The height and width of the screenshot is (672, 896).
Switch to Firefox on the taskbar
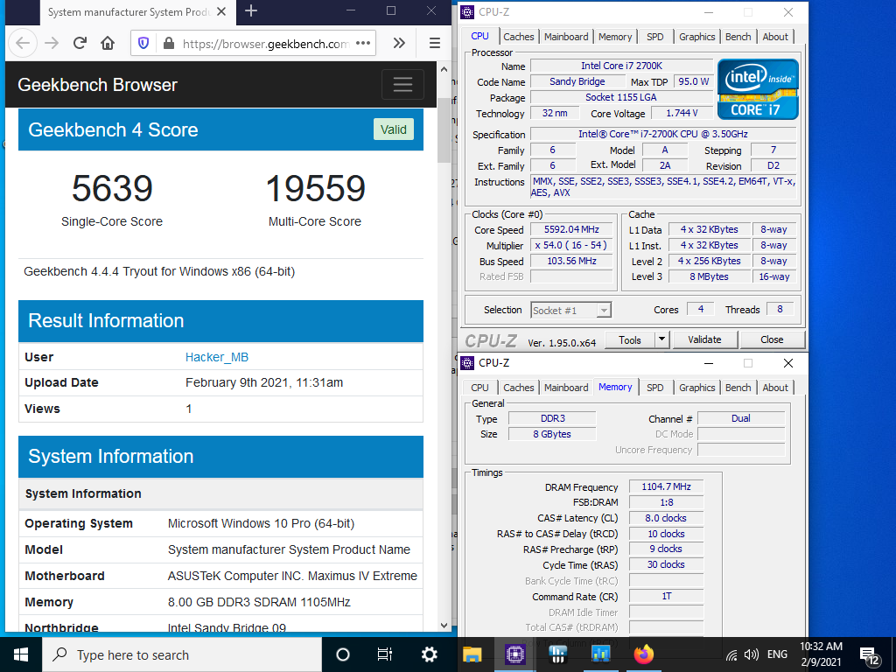(644, 654)
